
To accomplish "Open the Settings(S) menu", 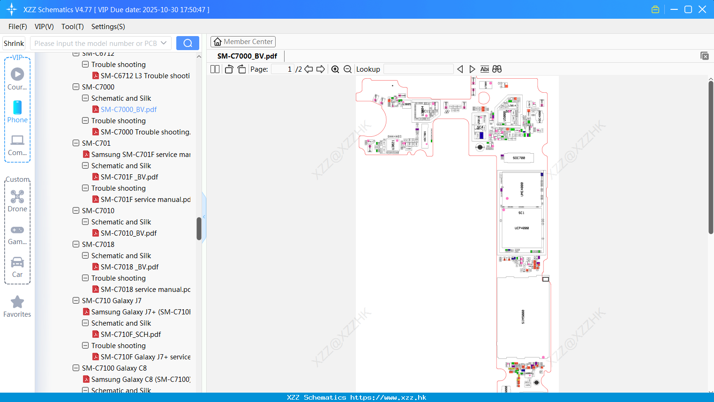I will tap(108, 27).
